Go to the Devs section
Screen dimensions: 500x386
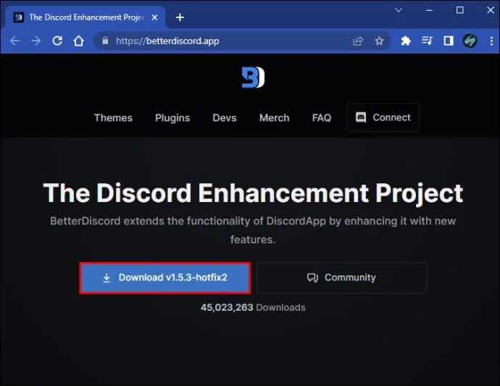click(x=225, y=118)
